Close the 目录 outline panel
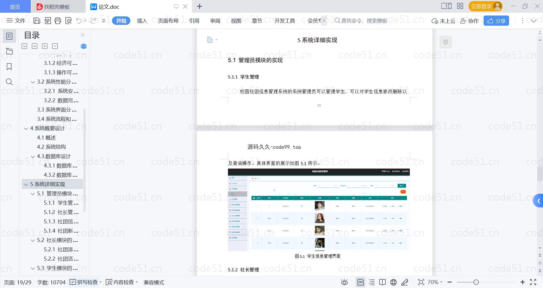Image resolution: width=543 pixels, height=288 pixels. (83, 35)
